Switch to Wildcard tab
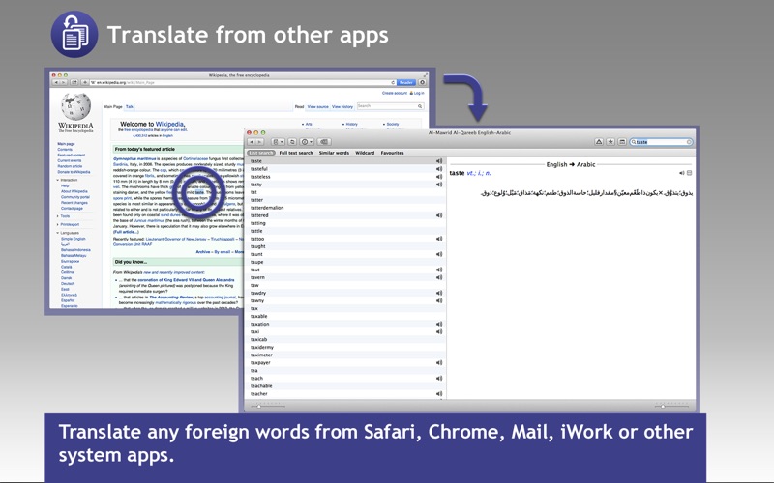The width and height of the screenshot is (774, 483). pos(365,153)
